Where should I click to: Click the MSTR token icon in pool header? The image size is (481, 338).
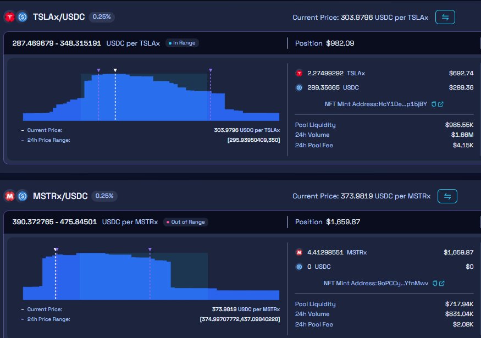tap(9, 196)
